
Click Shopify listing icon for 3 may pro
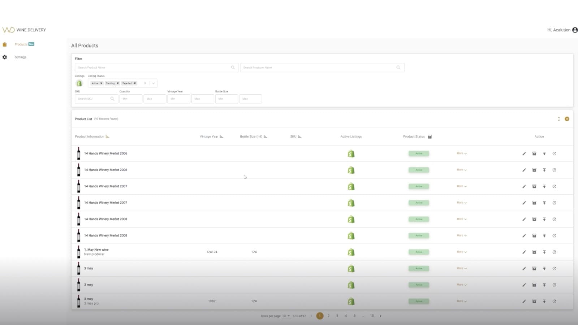351,301
